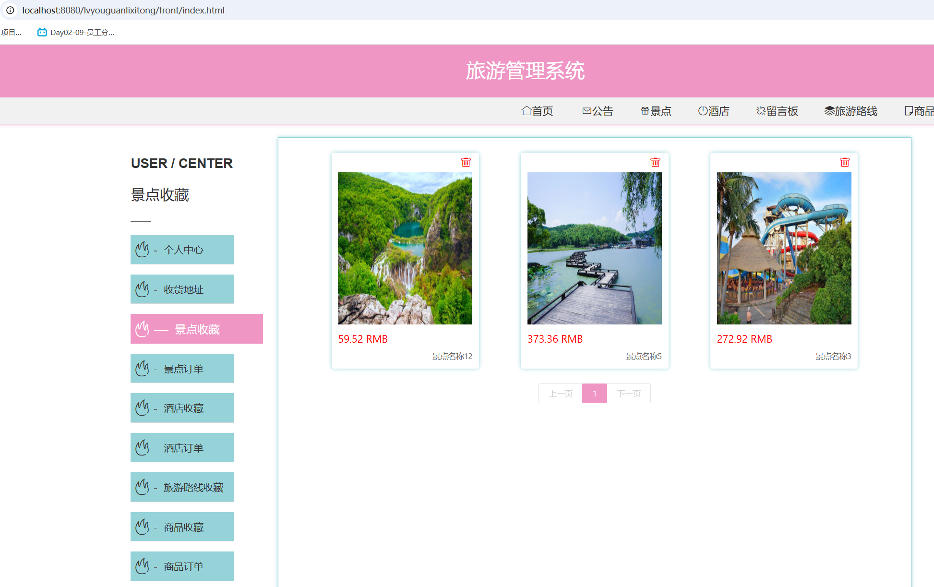The image size is (934, 587).
Task: Click the 下一页 pagination button
Action: (x=629, y=394)
